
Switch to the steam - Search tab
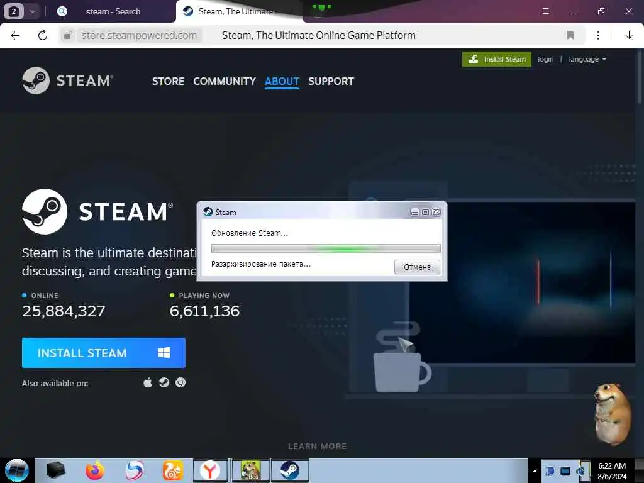(113, 11)
